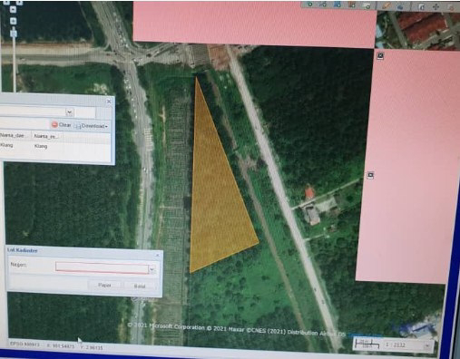Click the green circle point tool icon
The height and width of the screenshot is (359, 460).
[x=309, y=5]
